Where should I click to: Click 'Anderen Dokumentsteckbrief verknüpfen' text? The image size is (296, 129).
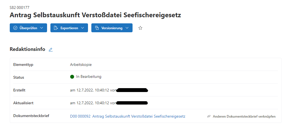pyautogui.click(x=244, y=116)
